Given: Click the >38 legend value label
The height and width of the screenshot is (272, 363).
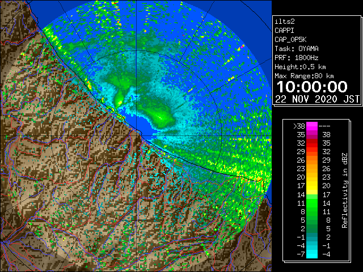Looking at the screenshot, I should coord(299,126).
